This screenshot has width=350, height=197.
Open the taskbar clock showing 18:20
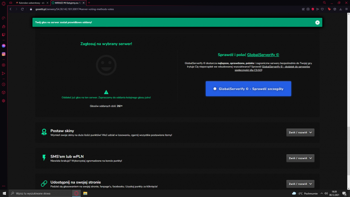tap(334, 194)
